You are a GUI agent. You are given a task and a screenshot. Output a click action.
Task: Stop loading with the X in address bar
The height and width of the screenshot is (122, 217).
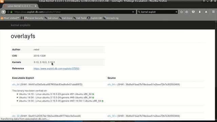coord(133,12)
